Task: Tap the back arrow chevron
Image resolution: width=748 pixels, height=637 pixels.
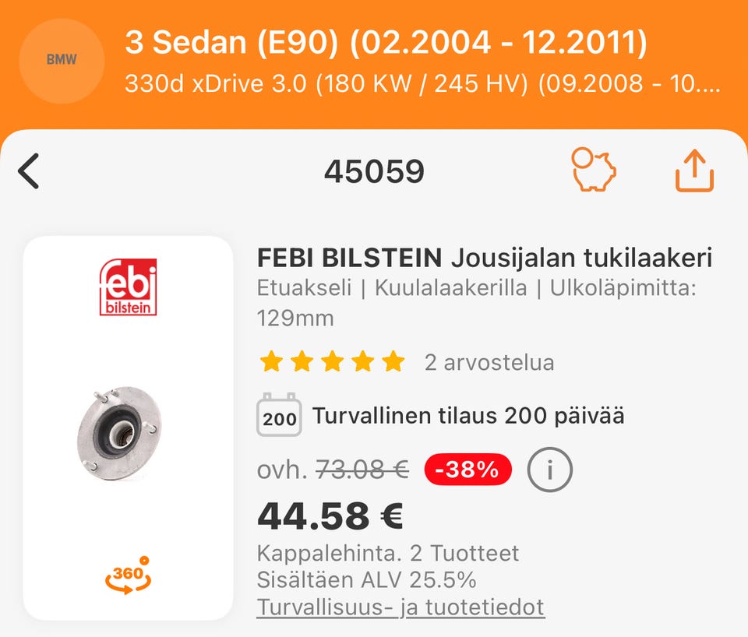Action: click(x=29, y=171)
